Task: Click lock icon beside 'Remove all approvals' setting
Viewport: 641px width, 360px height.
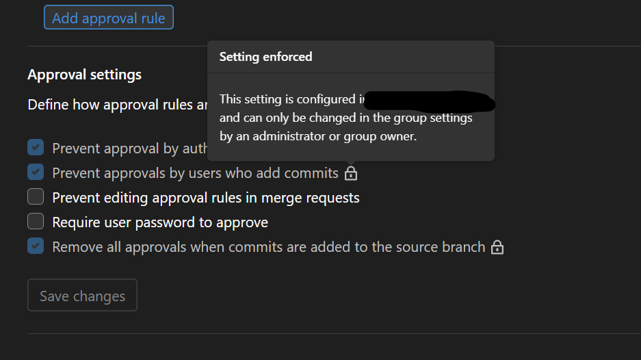Action: click(497, 247)
